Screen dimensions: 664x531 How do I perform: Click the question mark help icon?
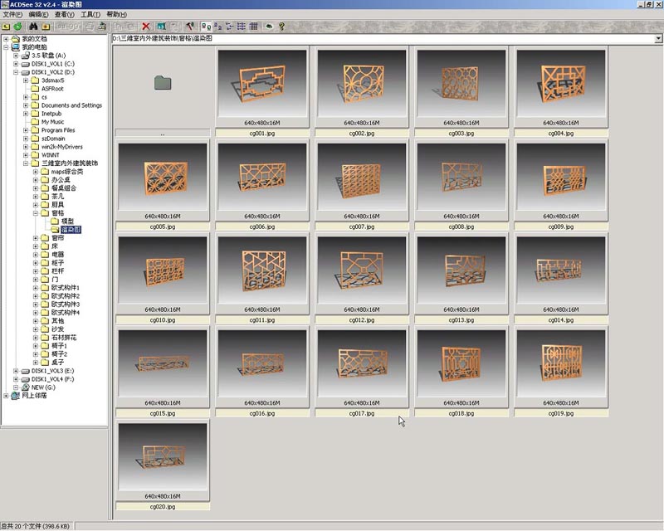click(x=281, y=27)
